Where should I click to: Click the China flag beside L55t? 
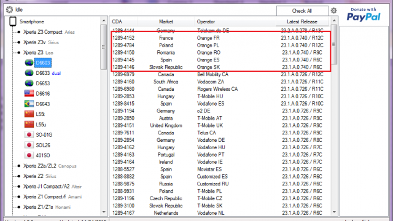(29, 114)
